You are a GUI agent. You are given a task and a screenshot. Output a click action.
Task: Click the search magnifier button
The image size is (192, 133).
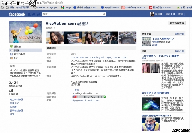coord(104,14)
